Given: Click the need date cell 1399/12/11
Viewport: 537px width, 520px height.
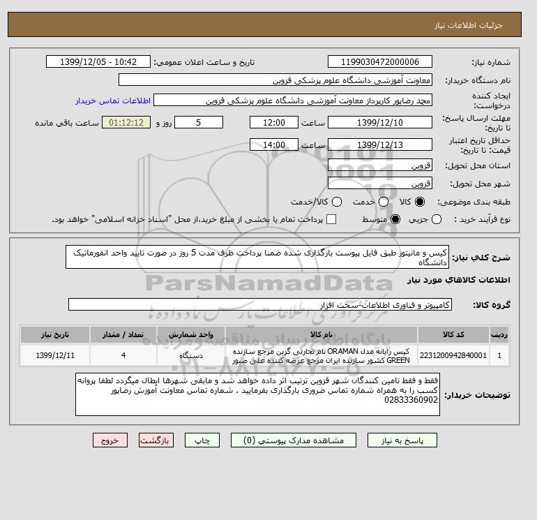Looking at the screenshot, I should coord(55,355).
